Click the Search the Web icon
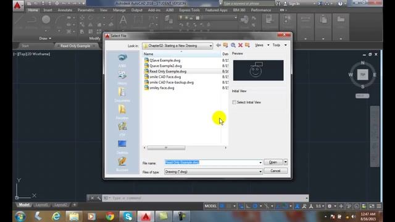Viewport: 395px width, 222px height. point(233,45)
